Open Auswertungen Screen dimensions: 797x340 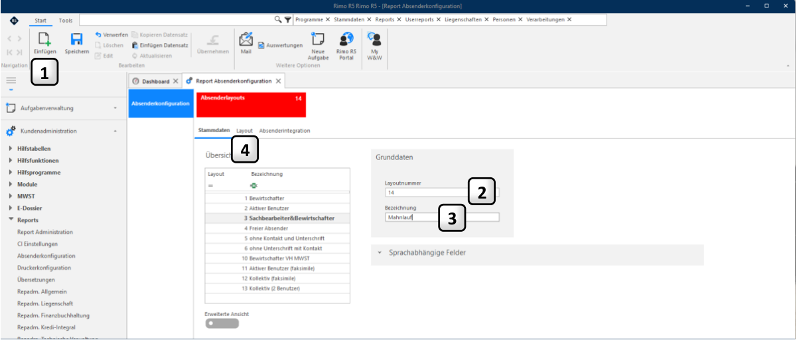pos(280,45)
